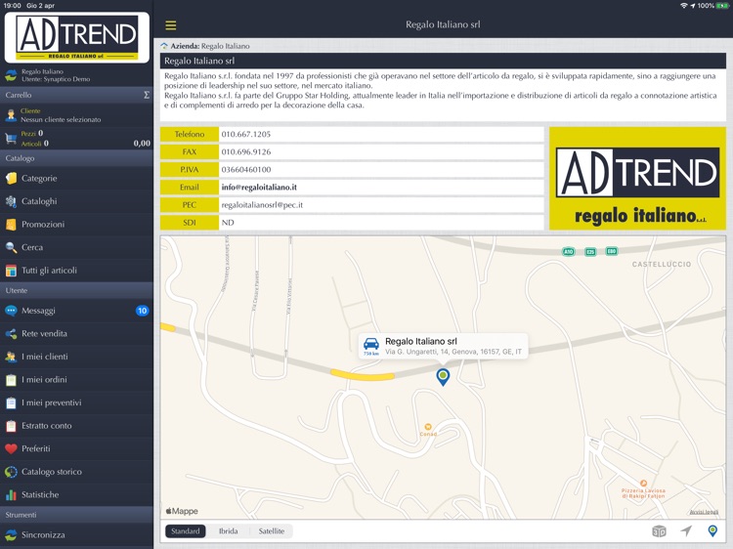Click the Cliente person icon
This screenshot has width=733, height=549.
[x=11, y=115]
